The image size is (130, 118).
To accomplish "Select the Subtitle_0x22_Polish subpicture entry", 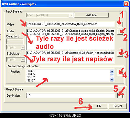I will (70, 53).
